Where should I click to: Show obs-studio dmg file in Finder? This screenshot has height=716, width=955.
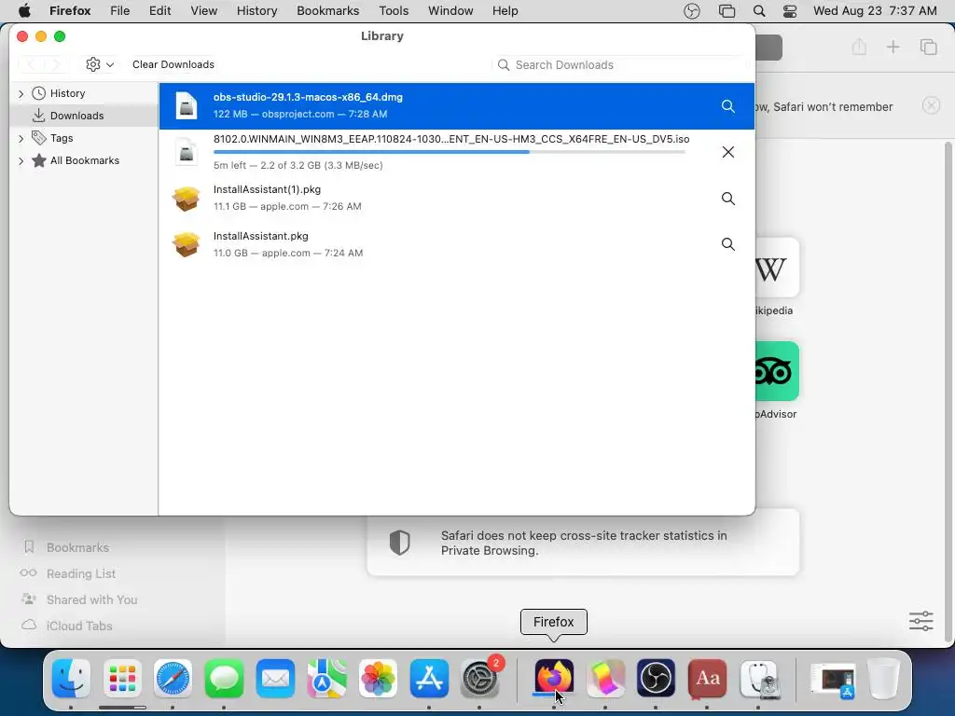(x=727, y=106)
